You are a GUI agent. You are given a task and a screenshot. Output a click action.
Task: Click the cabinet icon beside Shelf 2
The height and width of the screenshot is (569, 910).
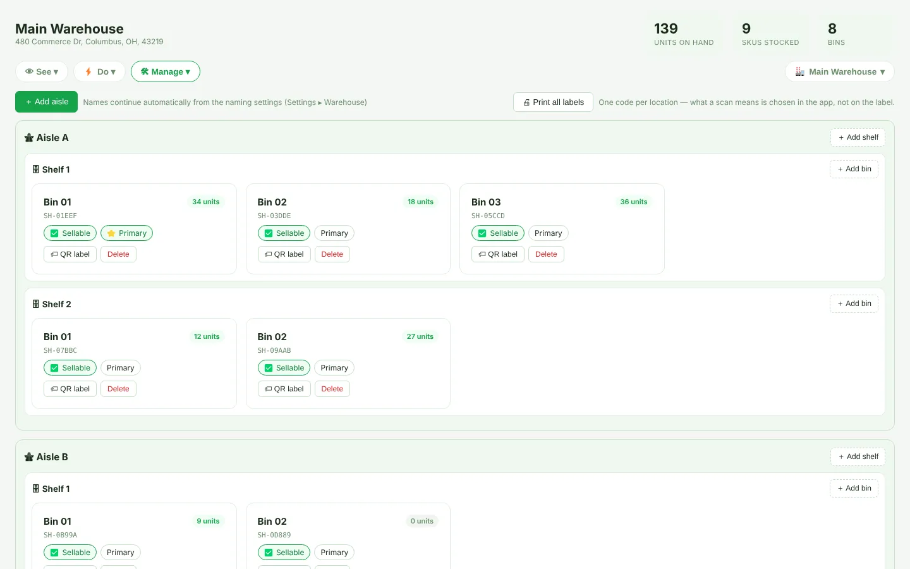36,304
